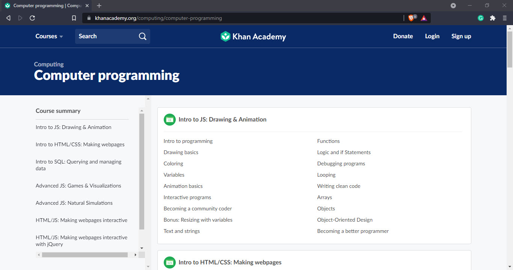The width and height of the screenshot is (513, 270).
Task: Open Bonus: Resizing with variables lesson
Action: tap(198, 220)
